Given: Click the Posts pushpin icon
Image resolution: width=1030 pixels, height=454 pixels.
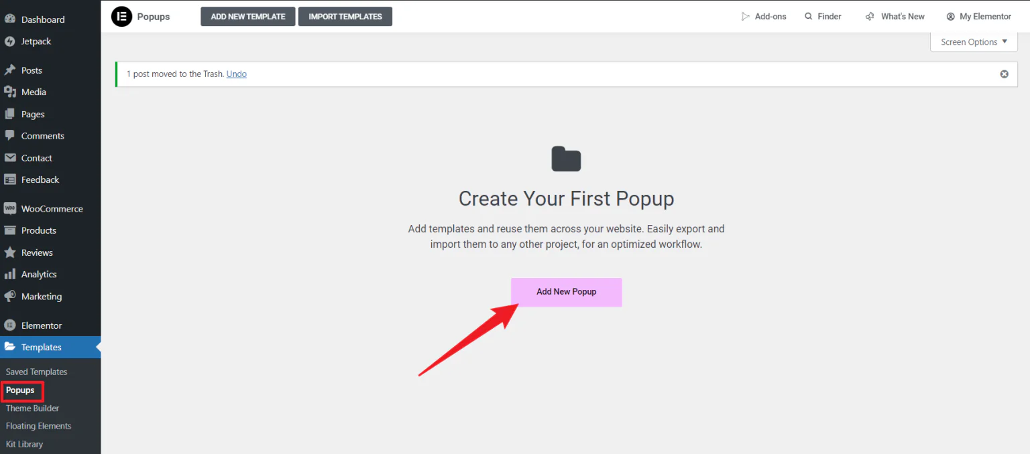Looking at the screenshot, I should (10, 70).
